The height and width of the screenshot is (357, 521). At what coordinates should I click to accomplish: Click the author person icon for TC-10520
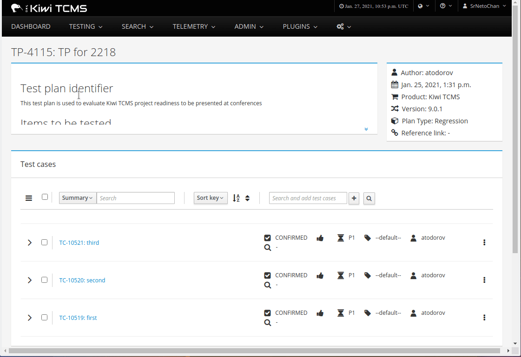tap(413, 275)
